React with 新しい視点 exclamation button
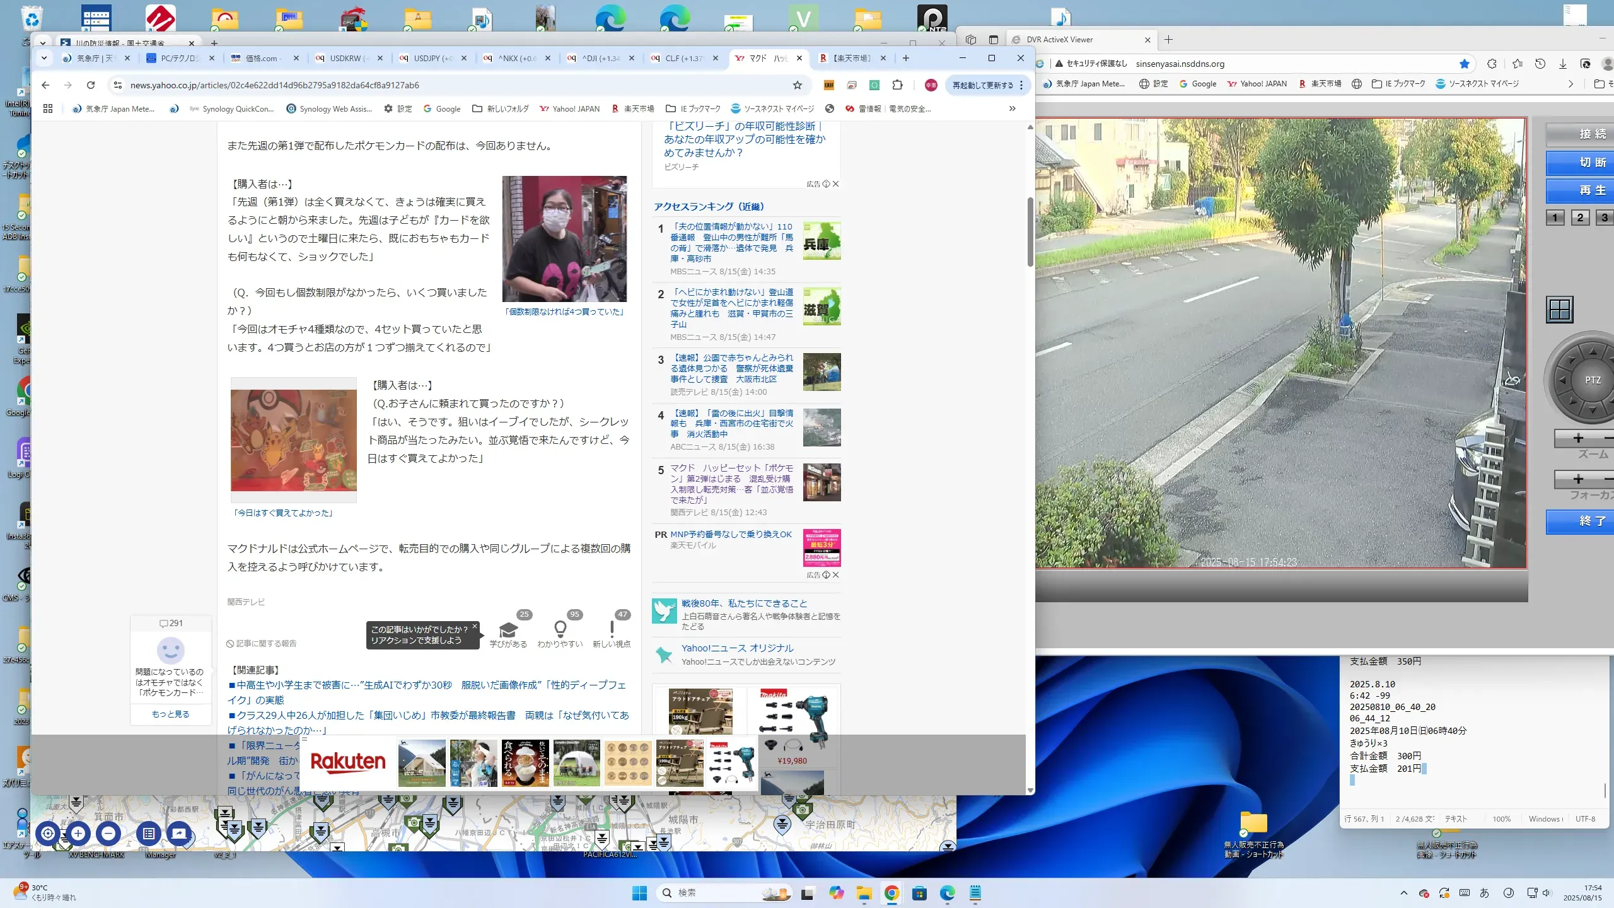Viewport: 1614px width, 908px height. 612,632
